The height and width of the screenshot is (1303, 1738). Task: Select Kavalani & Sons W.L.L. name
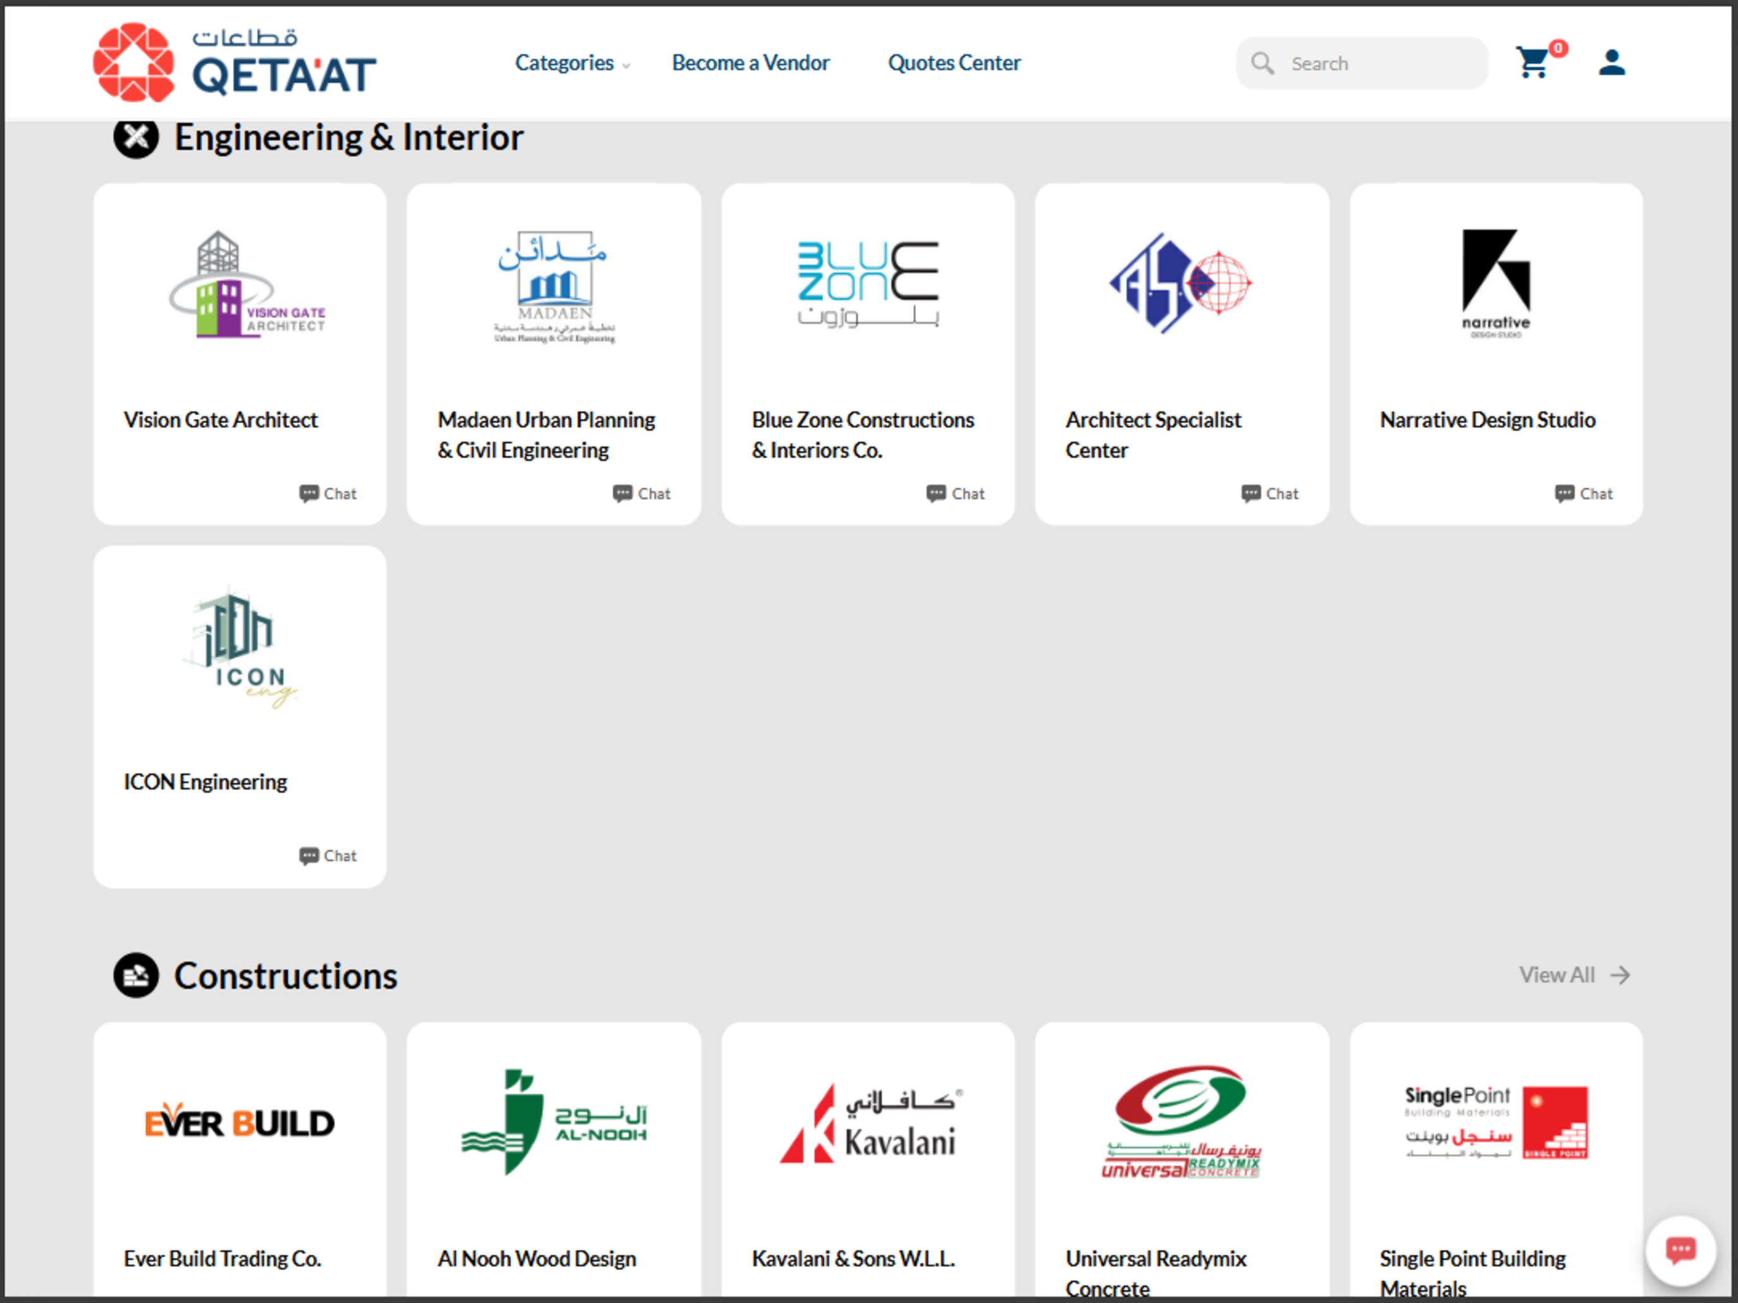(x=853, y=1258)
